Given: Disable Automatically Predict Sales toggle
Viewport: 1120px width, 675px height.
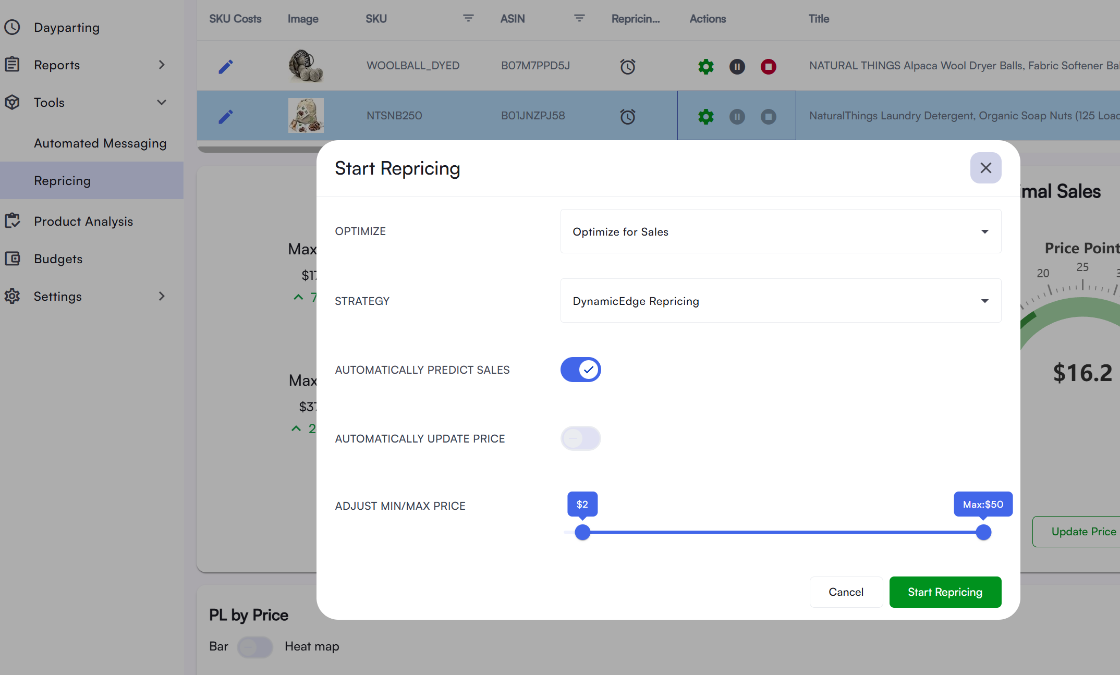Looking at the screenshot, I should pos(580,370).
